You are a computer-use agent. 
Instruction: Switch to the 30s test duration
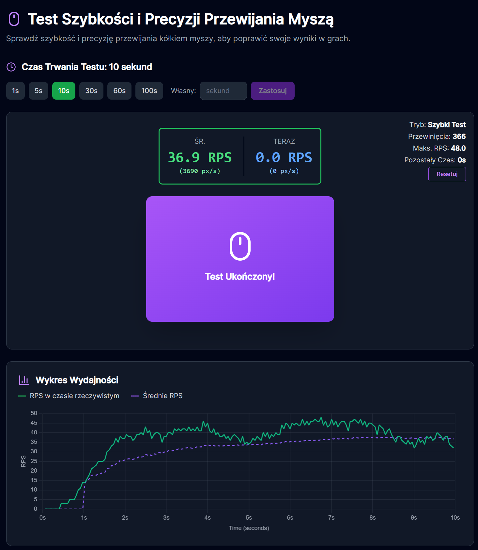pos(91,91)
